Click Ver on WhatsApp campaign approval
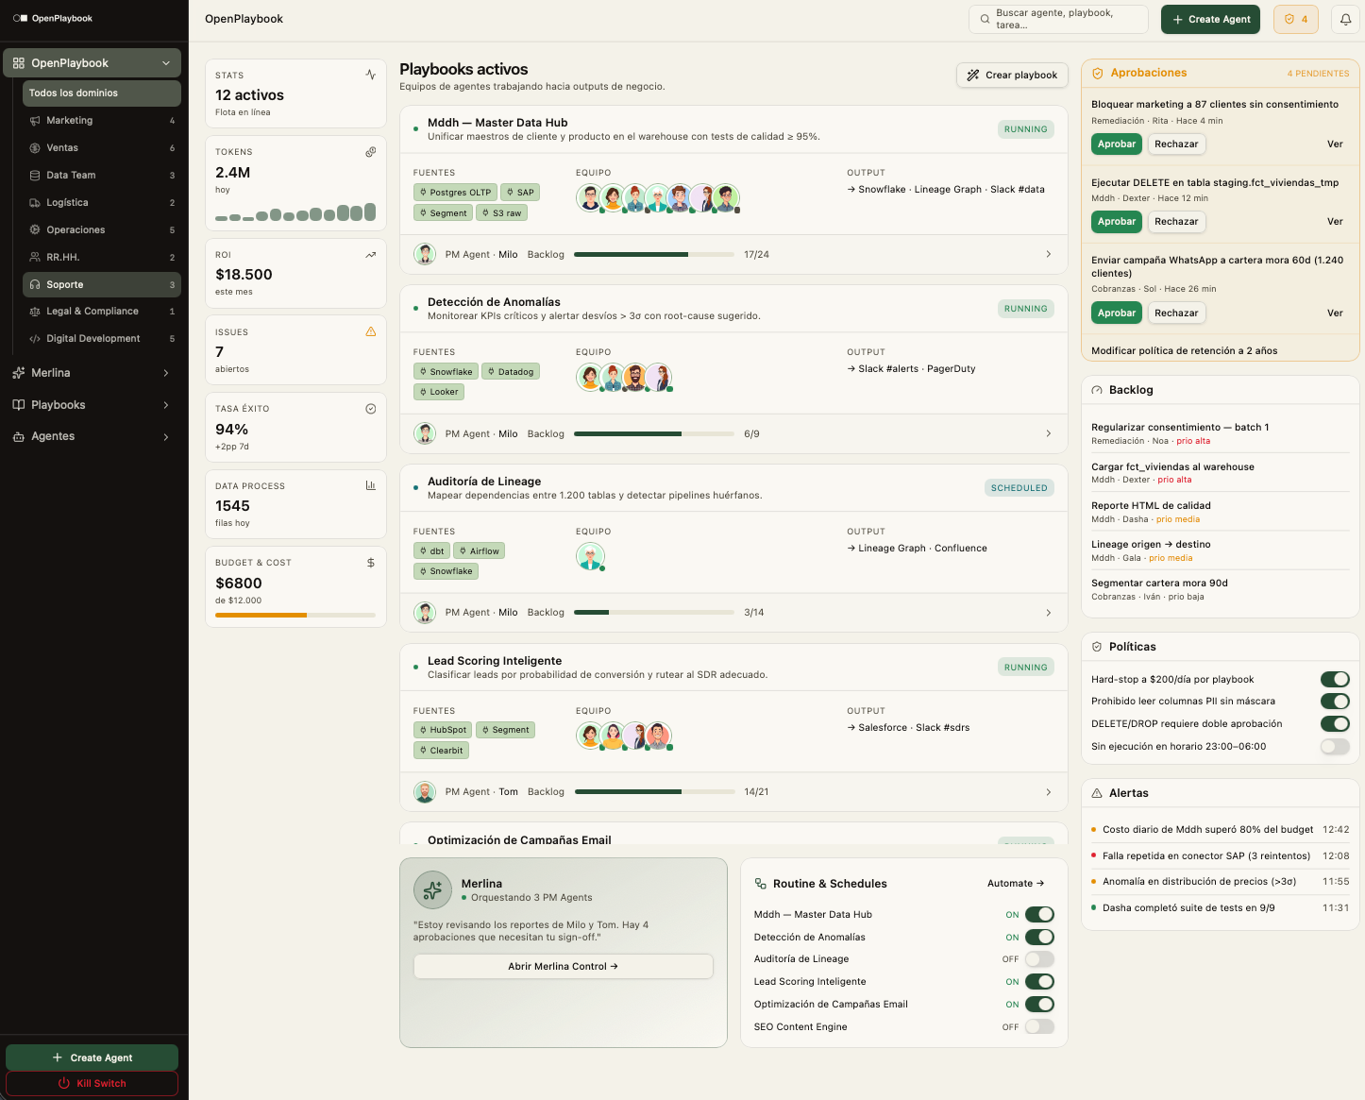The height and width of the screenshot is (1100, 1365). [1335, 313]
